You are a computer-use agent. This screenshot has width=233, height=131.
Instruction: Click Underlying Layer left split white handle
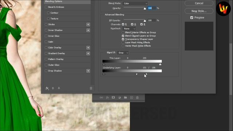(x=137, y=74)
